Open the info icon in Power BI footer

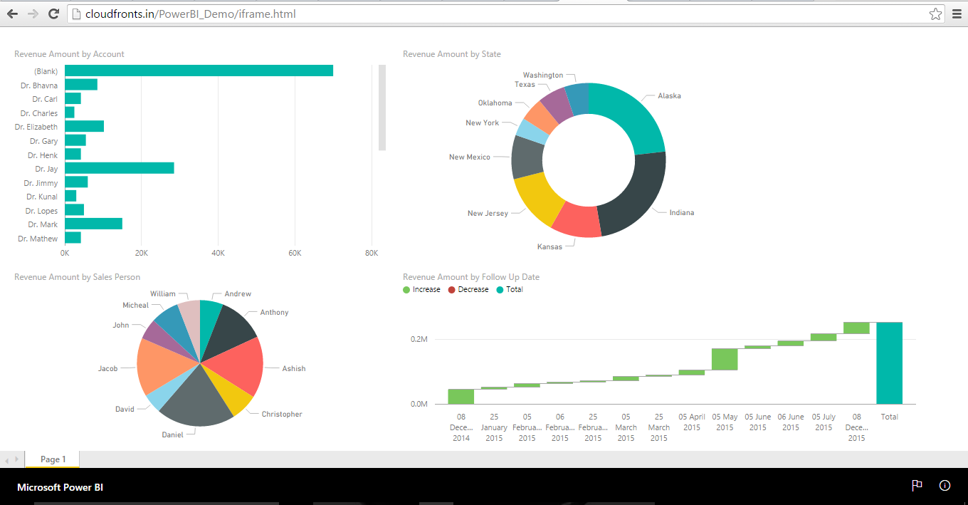click(945, 486)
